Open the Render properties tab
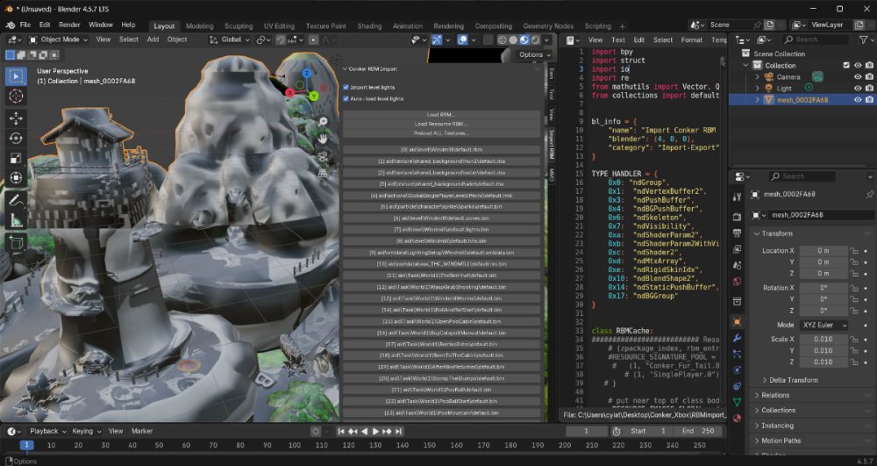This screenshot has width=877, height=466. (x=738, y=217)
